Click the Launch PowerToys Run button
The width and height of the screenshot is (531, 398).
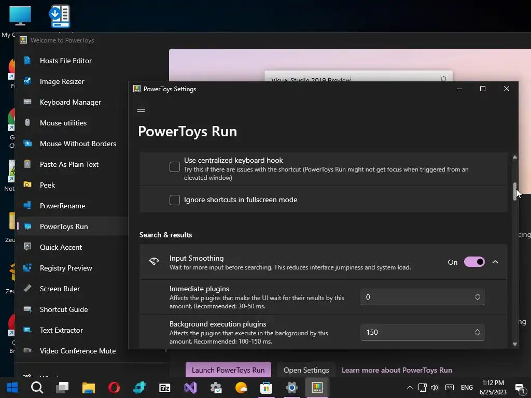click(x=228, y=370)
